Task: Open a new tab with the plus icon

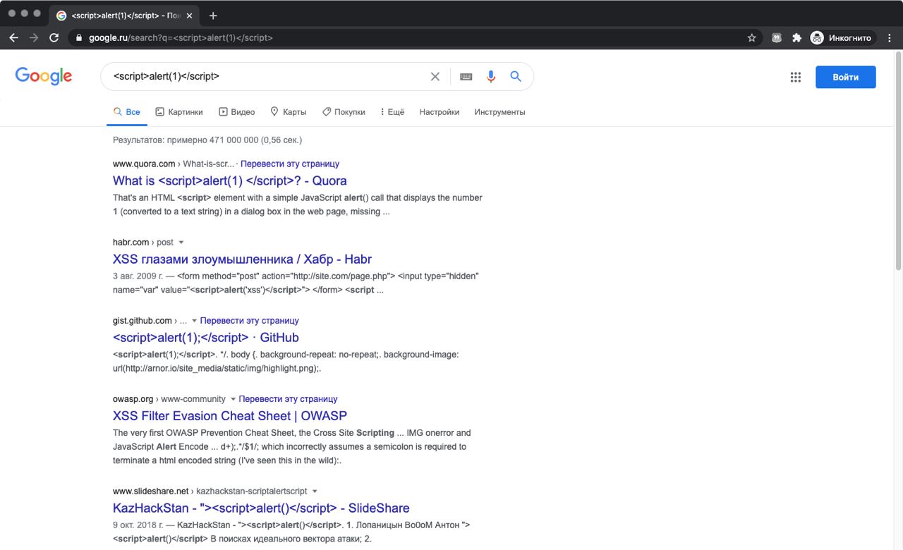Action: [213, 16]
